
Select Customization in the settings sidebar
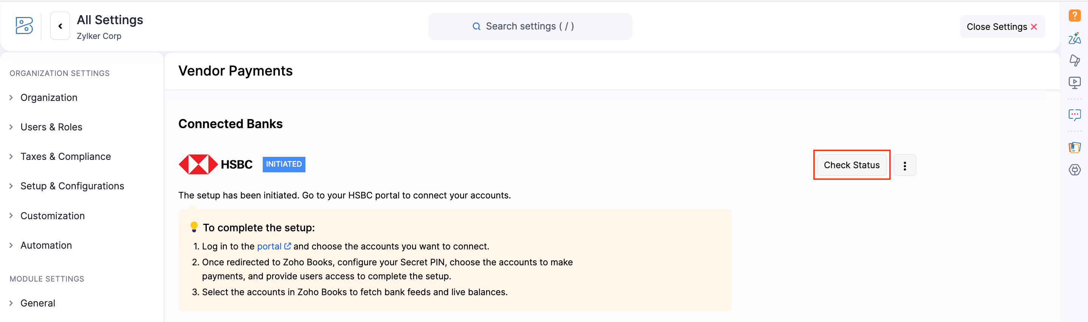point(53,216)
